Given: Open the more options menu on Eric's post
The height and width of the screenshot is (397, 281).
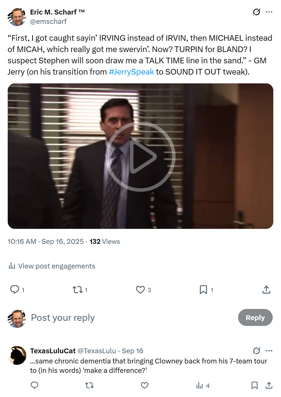Looking at the screenshot, I should [x=269, y=12].
